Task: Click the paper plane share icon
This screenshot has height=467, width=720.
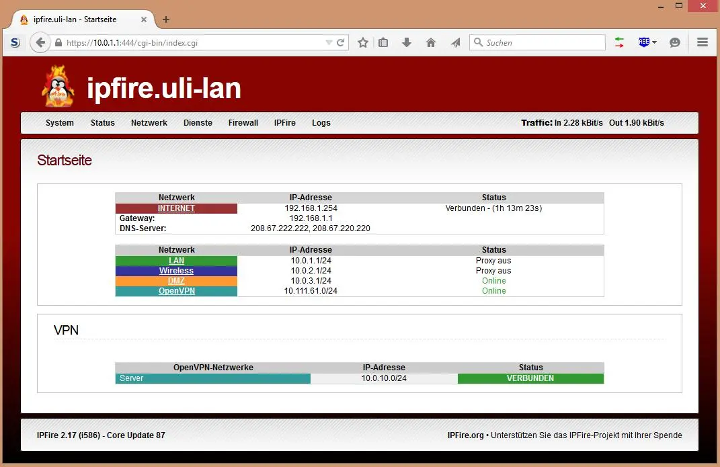Action: click(x=456, y=42)
